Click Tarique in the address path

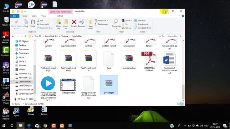pos(65,36)
